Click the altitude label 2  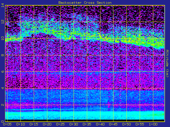(x=3, y=105)
